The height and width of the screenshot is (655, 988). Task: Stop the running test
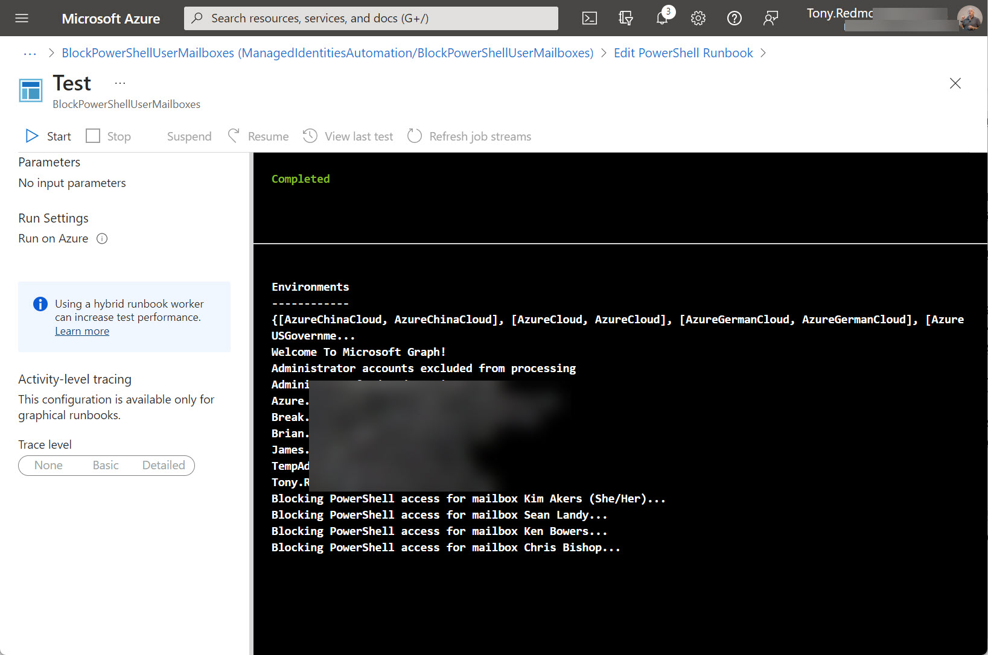point(109,136)
